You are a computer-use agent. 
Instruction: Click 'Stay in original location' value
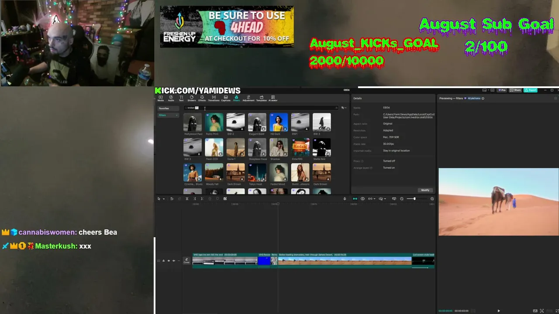397,150
